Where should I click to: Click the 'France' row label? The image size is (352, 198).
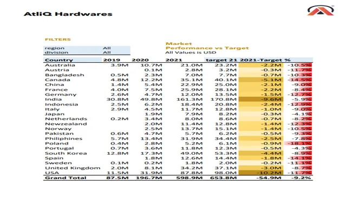click(x=56, y=90)
